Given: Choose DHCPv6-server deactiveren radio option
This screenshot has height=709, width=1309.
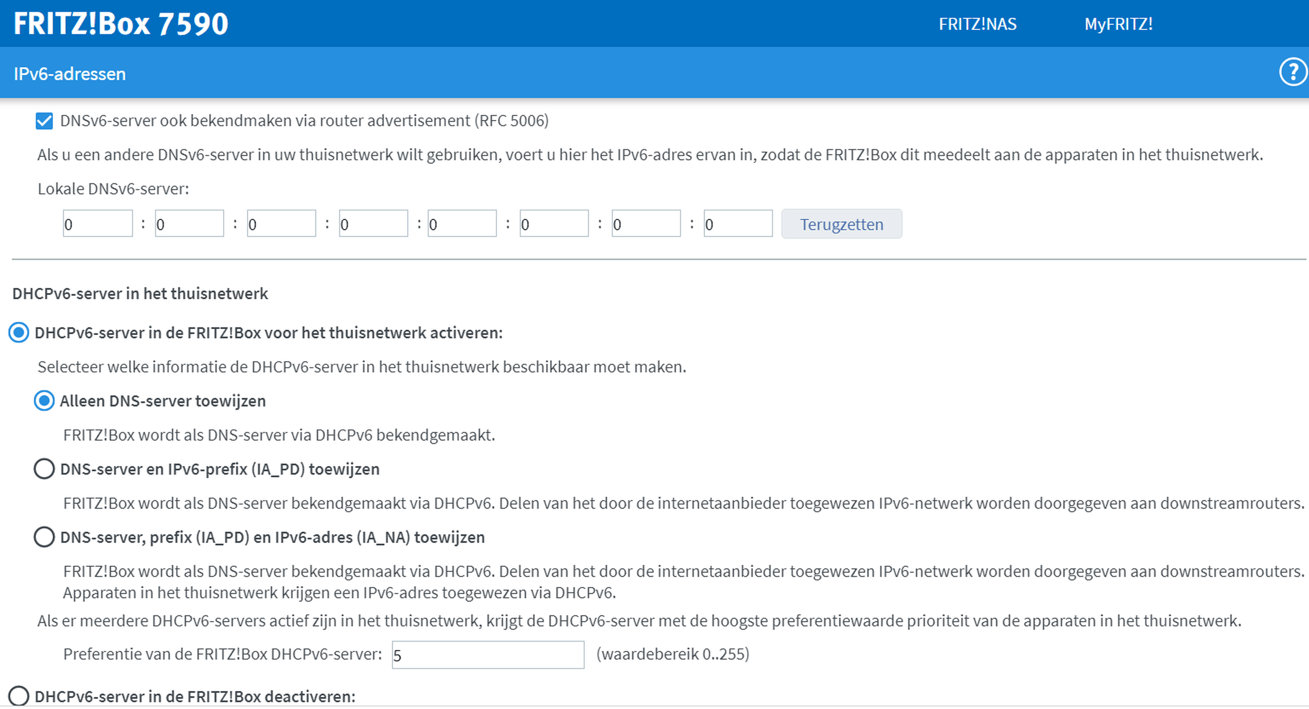Looking at the screenshot, I should (x=19, y=696).
